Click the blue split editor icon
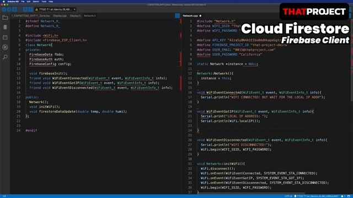353x198 pixels. click(178, 15)
